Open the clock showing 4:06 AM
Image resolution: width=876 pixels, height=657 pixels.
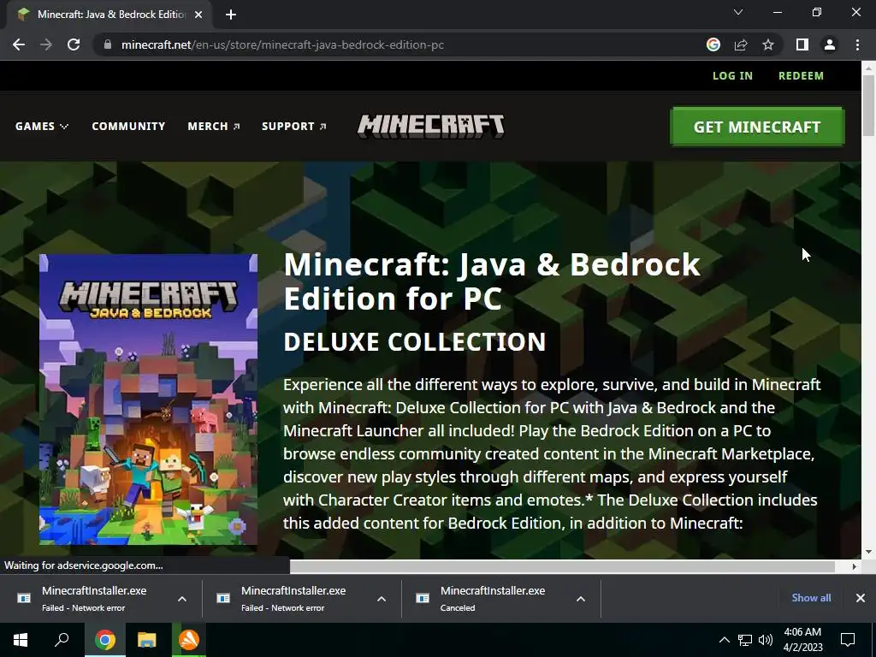[x=802, y=640]
